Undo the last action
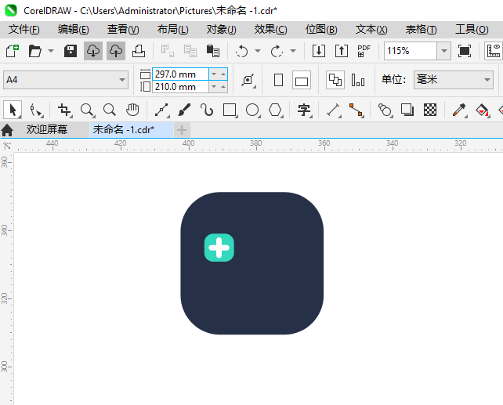This screenshot has height=405, width=503. [x=241, y=51]
